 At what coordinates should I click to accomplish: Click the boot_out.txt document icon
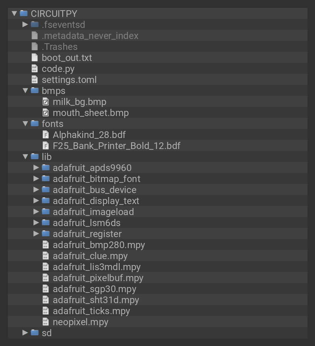click(35, 58)
